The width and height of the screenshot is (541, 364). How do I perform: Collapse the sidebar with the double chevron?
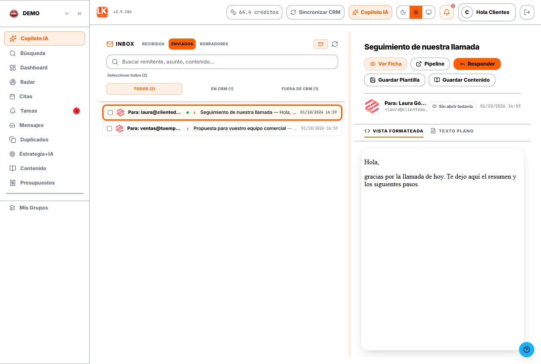(79, 14)
